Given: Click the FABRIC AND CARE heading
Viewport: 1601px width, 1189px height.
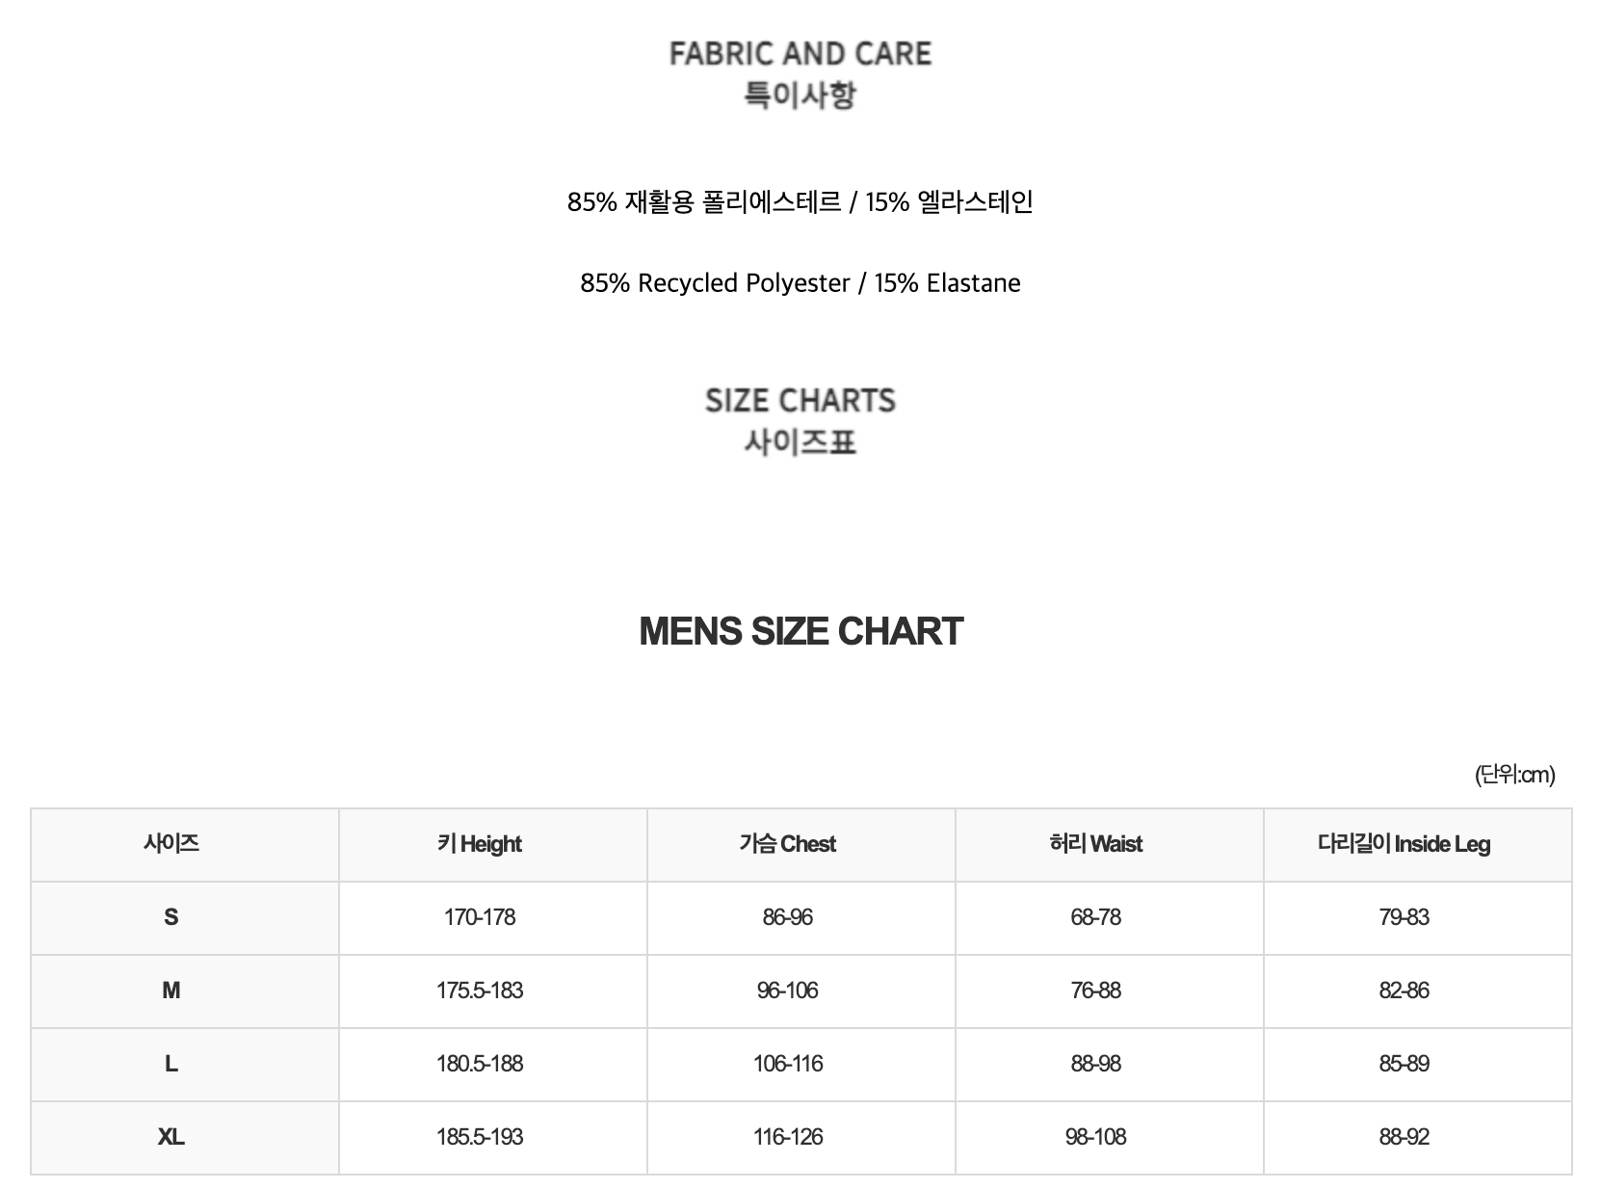Looking at the screenshot, I should tap(800, 54).
